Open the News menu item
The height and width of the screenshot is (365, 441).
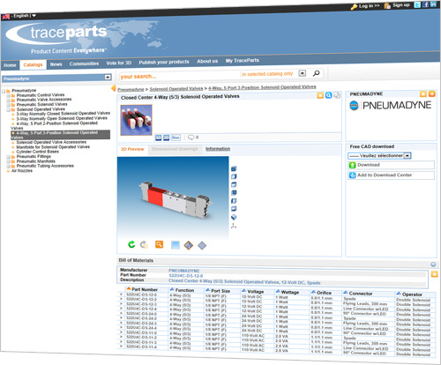pos(56,64)
